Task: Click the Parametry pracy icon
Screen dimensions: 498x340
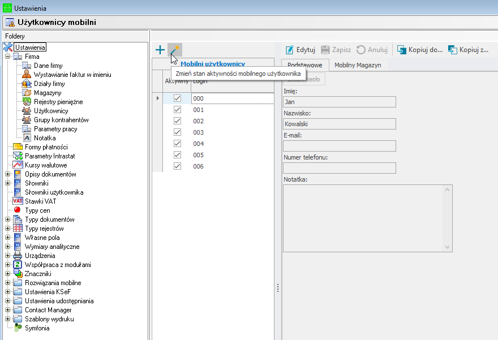Action: click(x=27, y=129)
